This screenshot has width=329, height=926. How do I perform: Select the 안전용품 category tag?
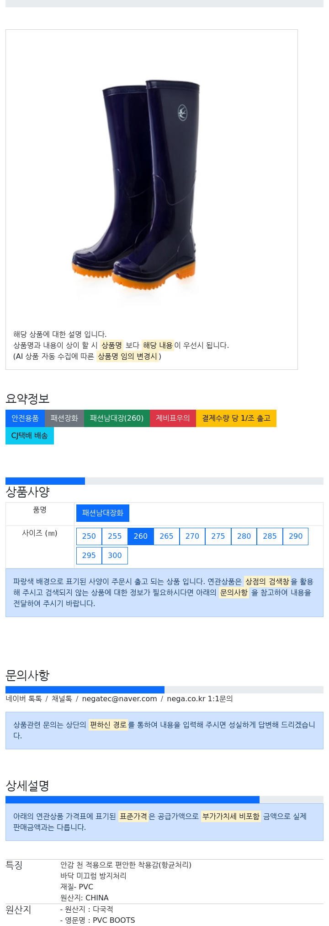pyautogui.click(x=25, y=418)
